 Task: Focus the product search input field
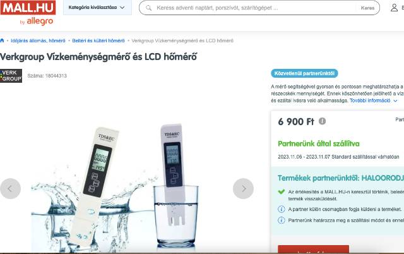point(255,8)
